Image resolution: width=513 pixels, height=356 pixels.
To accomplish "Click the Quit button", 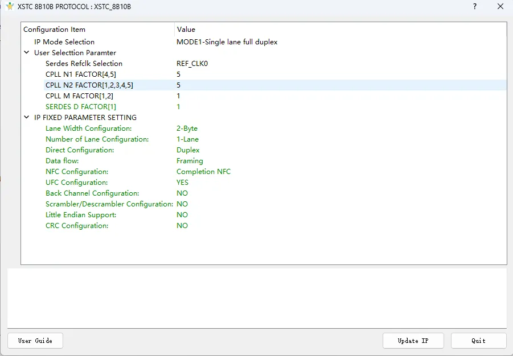I will click(478, 341).
